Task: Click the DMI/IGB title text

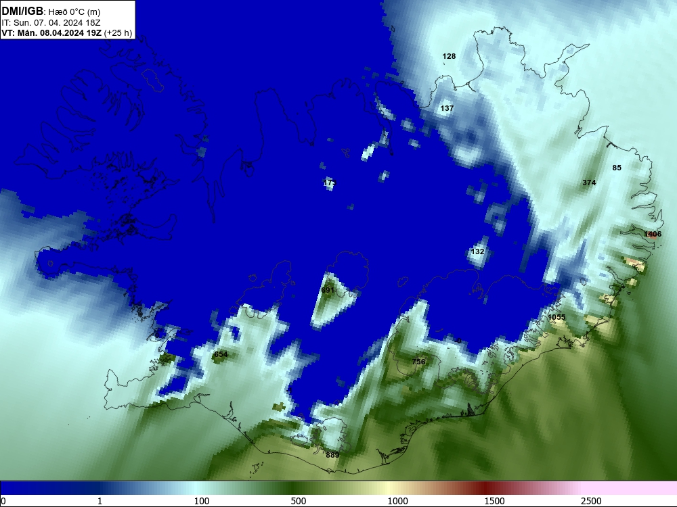Action: (22, 11)
